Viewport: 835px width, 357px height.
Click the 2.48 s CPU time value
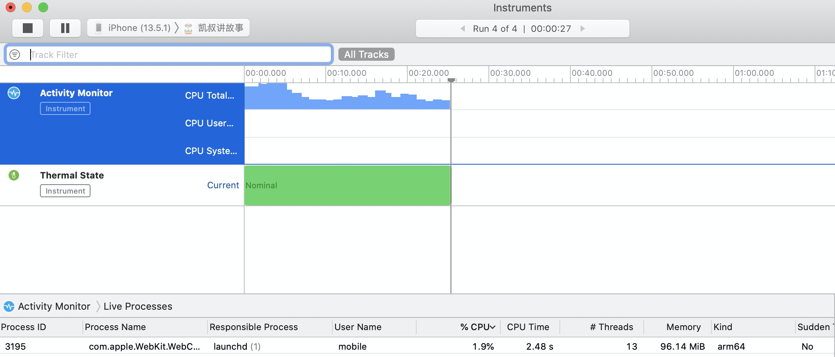540,346
